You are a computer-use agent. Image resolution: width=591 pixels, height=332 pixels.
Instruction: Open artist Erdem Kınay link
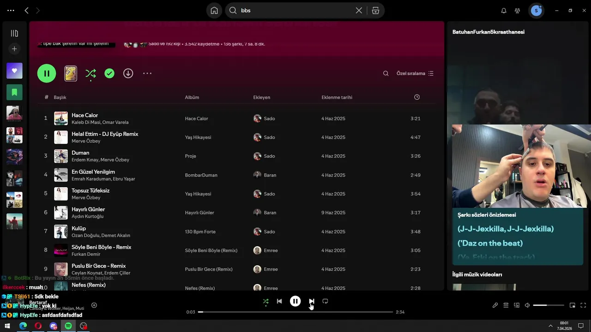pyautogui.click(x=84, y=160)
